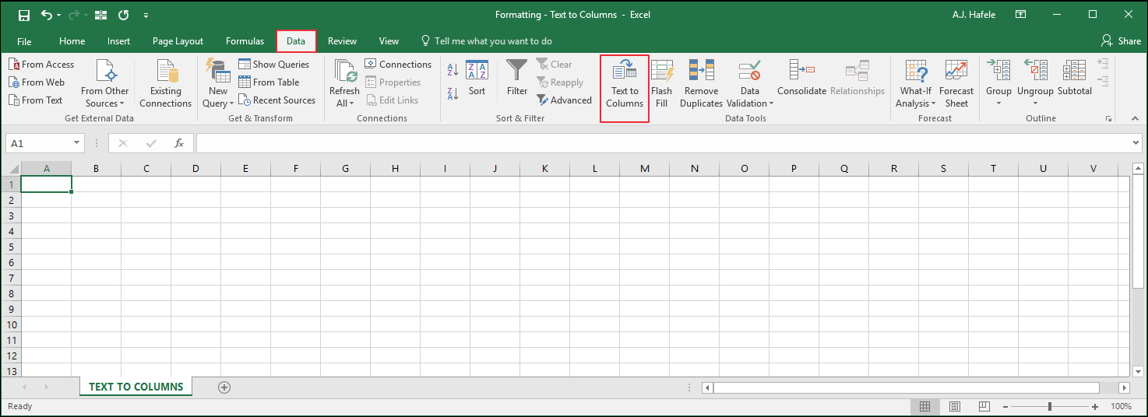Switch to Page Break Preview
The height and width of the screenshot is (417, 1148).
[983, 407]
